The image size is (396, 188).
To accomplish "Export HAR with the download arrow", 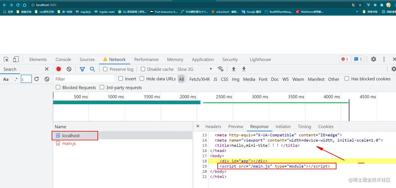I will click(244, 69).
